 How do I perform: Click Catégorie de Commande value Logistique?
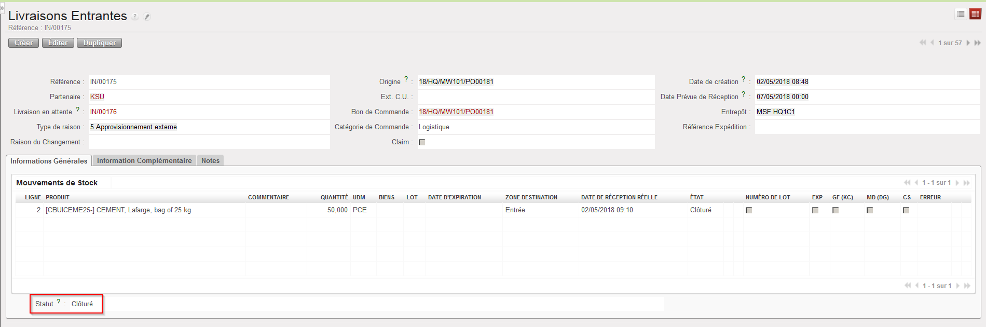pos(536,127)
